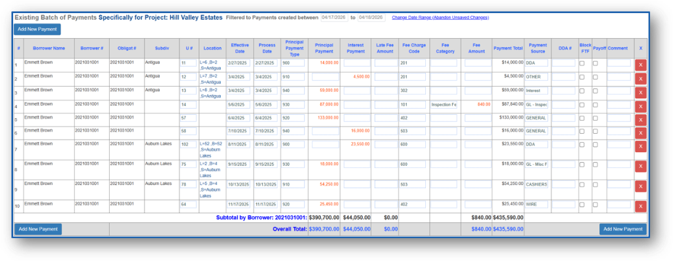Delete the WIRE payment row with X
This screenshot has width=673, height=261.
point(640,206)
